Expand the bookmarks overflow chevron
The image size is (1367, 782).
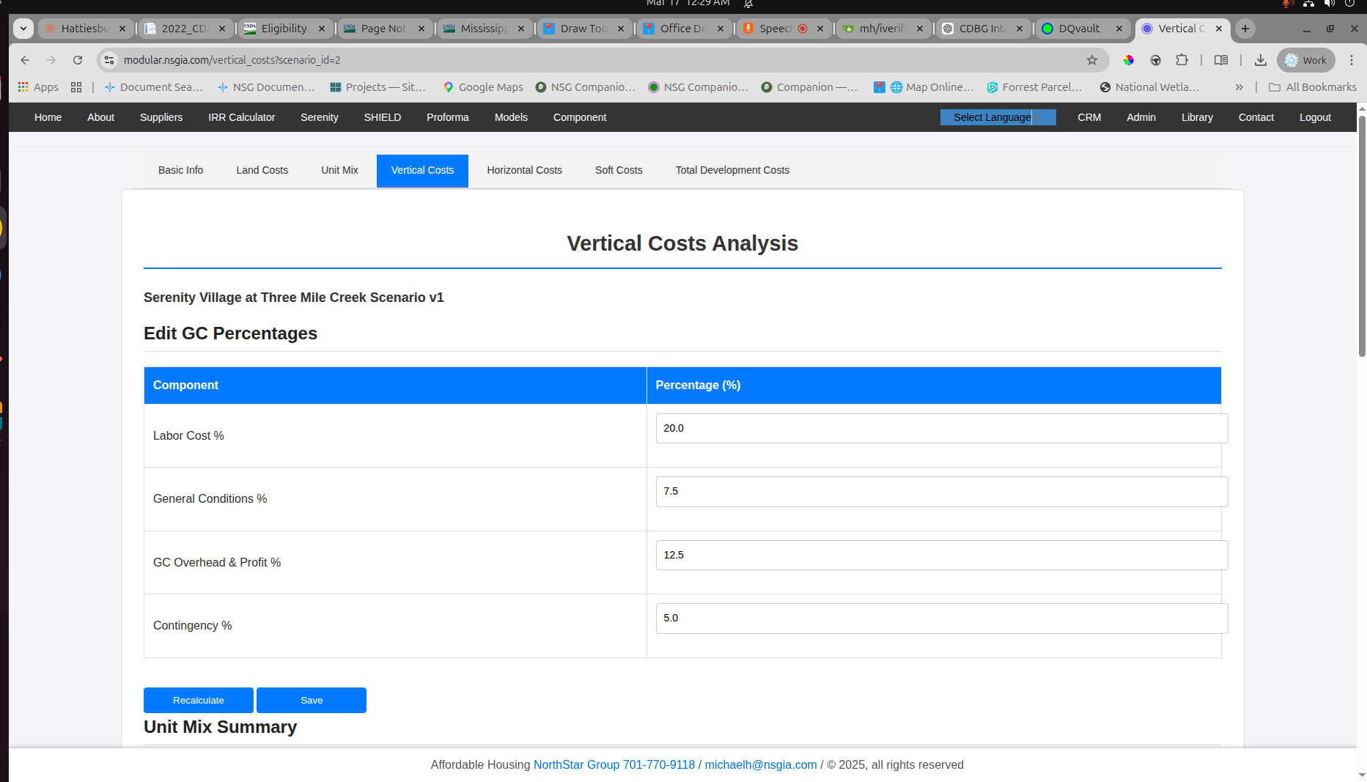coord(1239,86)
